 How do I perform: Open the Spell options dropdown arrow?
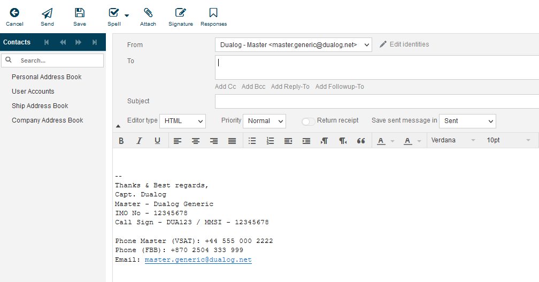click(x=127, y=16)
